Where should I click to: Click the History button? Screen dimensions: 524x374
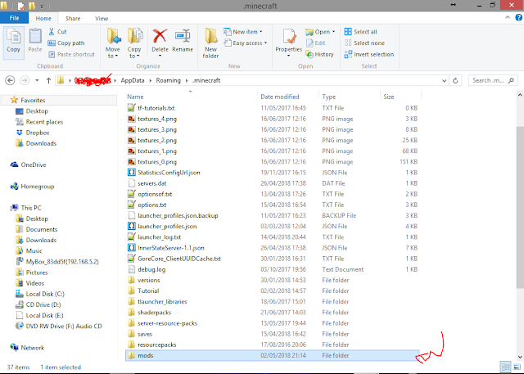pos(319,55)
